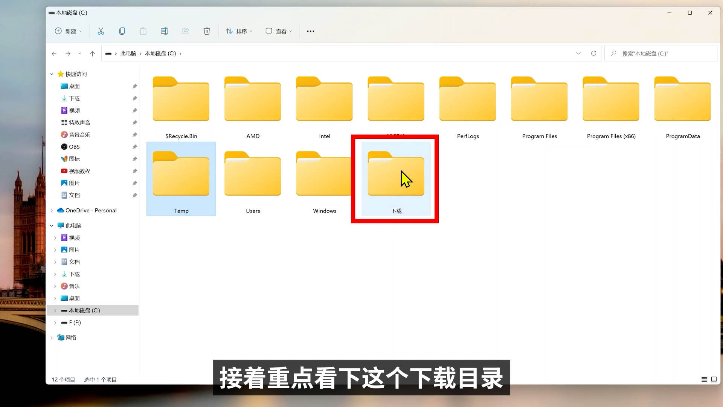Select OBS in the Quick Access sidebar
This screenshot has height=407, width=723.
pyautogui.click(x=74, y=147)
